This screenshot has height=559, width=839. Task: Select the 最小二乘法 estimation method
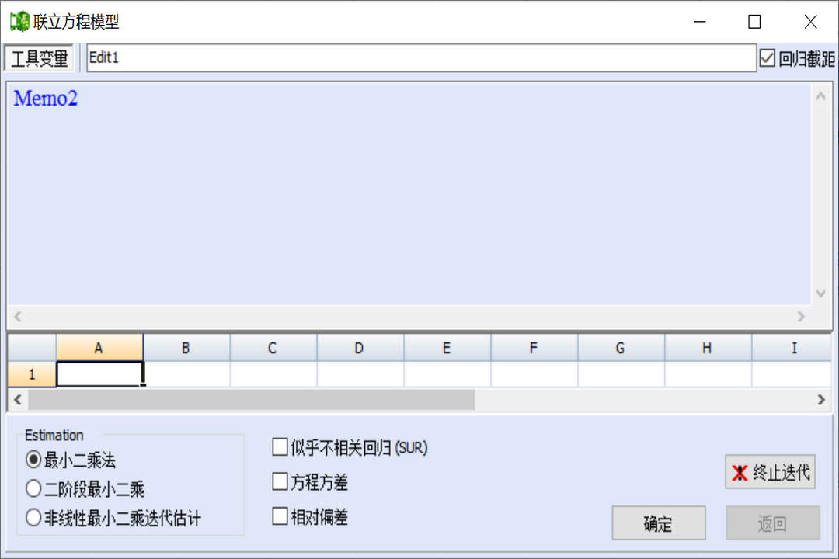pos(32,460)
